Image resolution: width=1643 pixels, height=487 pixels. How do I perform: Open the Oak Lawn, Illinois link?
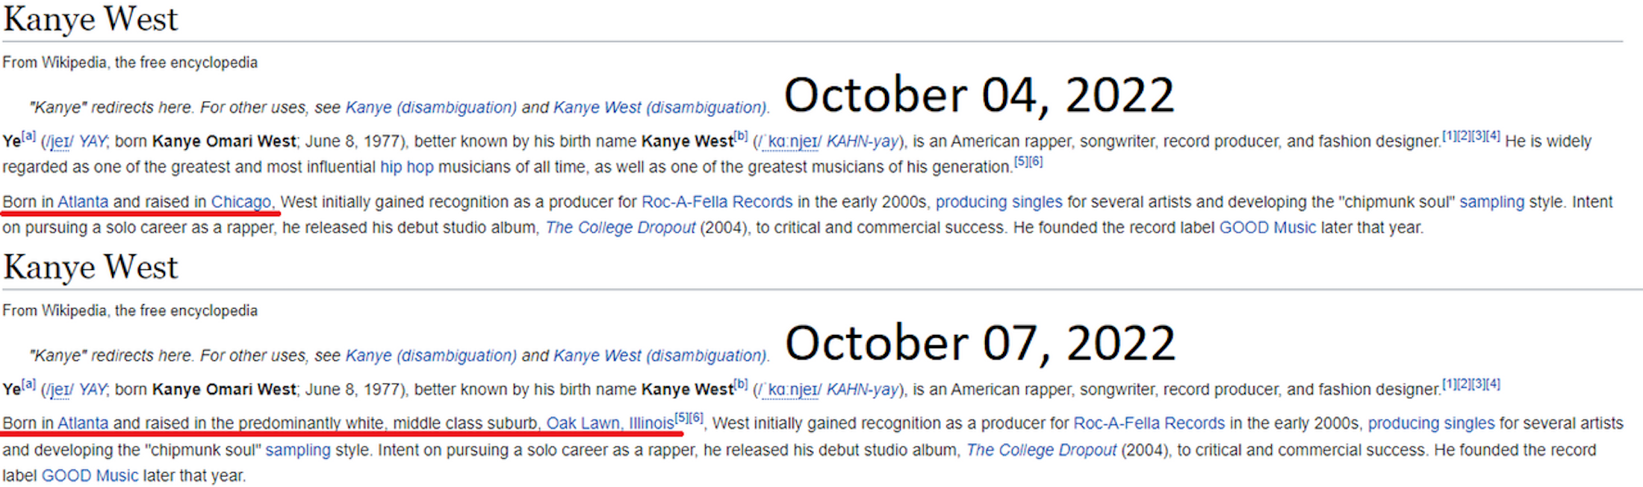609,424
